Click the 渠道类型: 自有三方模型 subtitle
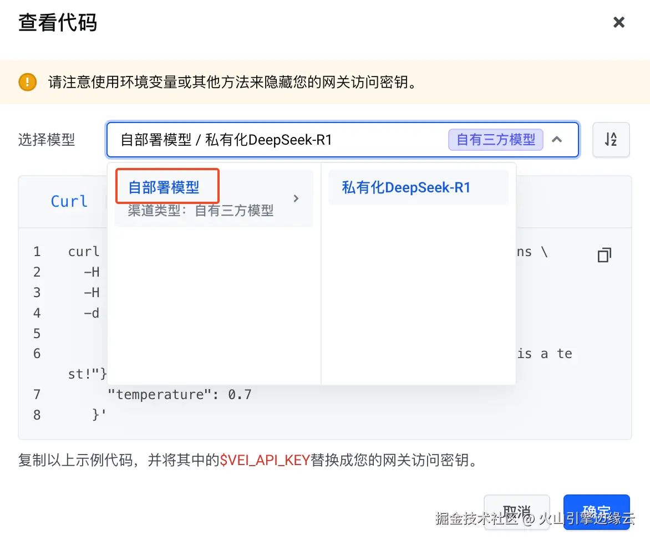This screenshot has width=650, height=541. tap(201, 211)
